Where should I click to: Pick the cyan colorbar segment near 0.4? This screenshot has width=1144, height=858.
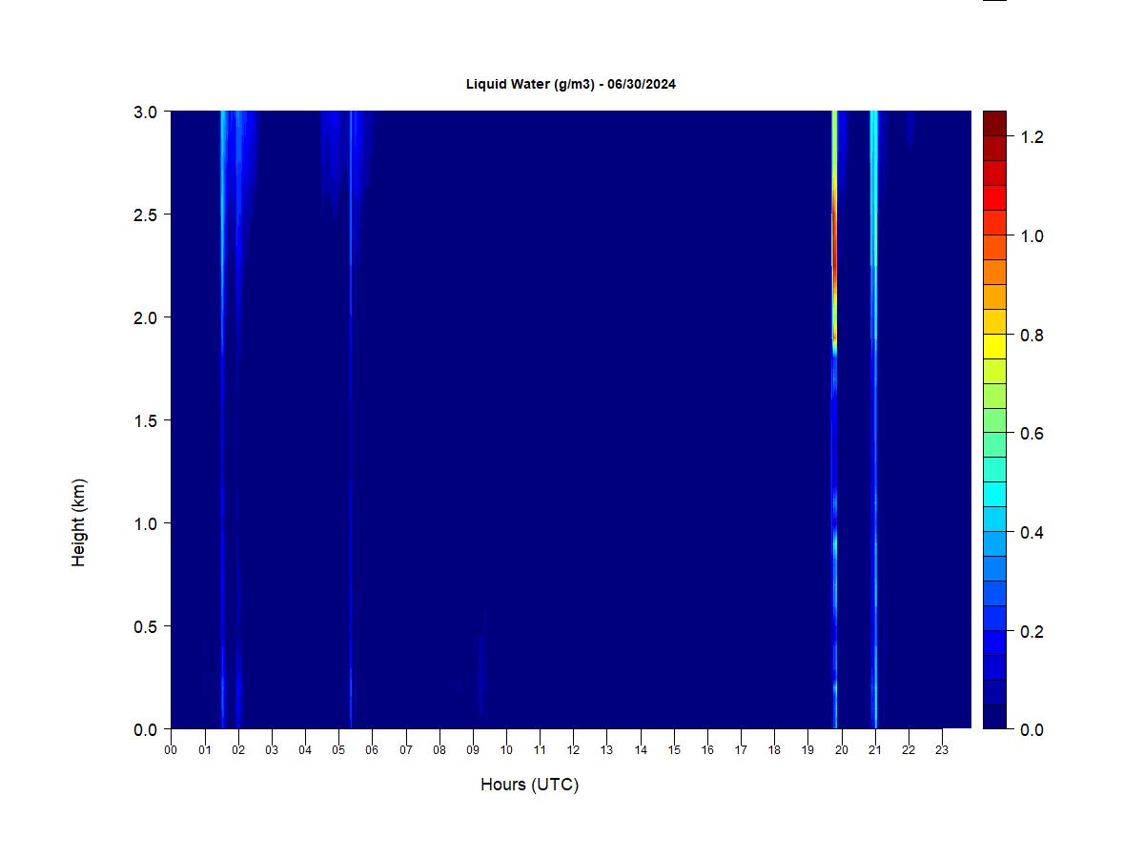click(994, 519)
